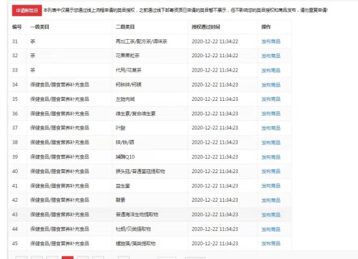
Task: Publish product for 叶酸 row 37
Action: 271,128
